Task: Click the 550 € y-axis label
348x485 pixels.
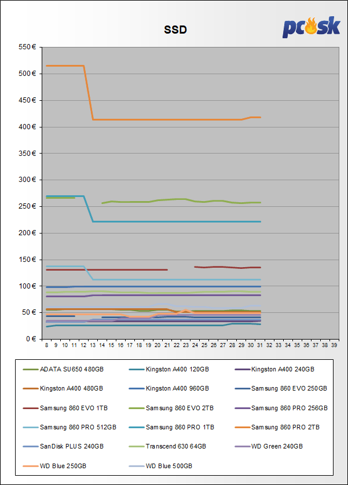Action: pyautogui.click(x=28, y=47)
